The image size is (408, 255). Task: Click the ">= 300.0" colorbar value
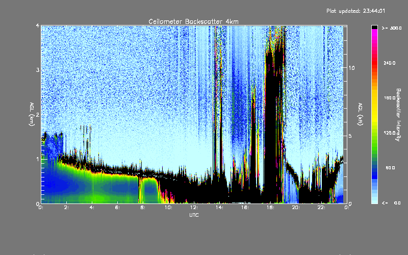pyautogui.click(x=392, y=28)
